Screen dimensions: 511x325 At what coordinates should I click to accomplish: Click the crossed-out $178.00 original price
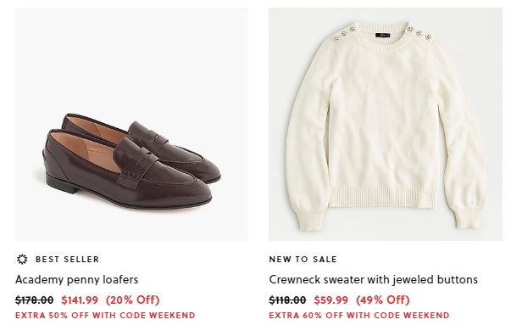(35, 300)
